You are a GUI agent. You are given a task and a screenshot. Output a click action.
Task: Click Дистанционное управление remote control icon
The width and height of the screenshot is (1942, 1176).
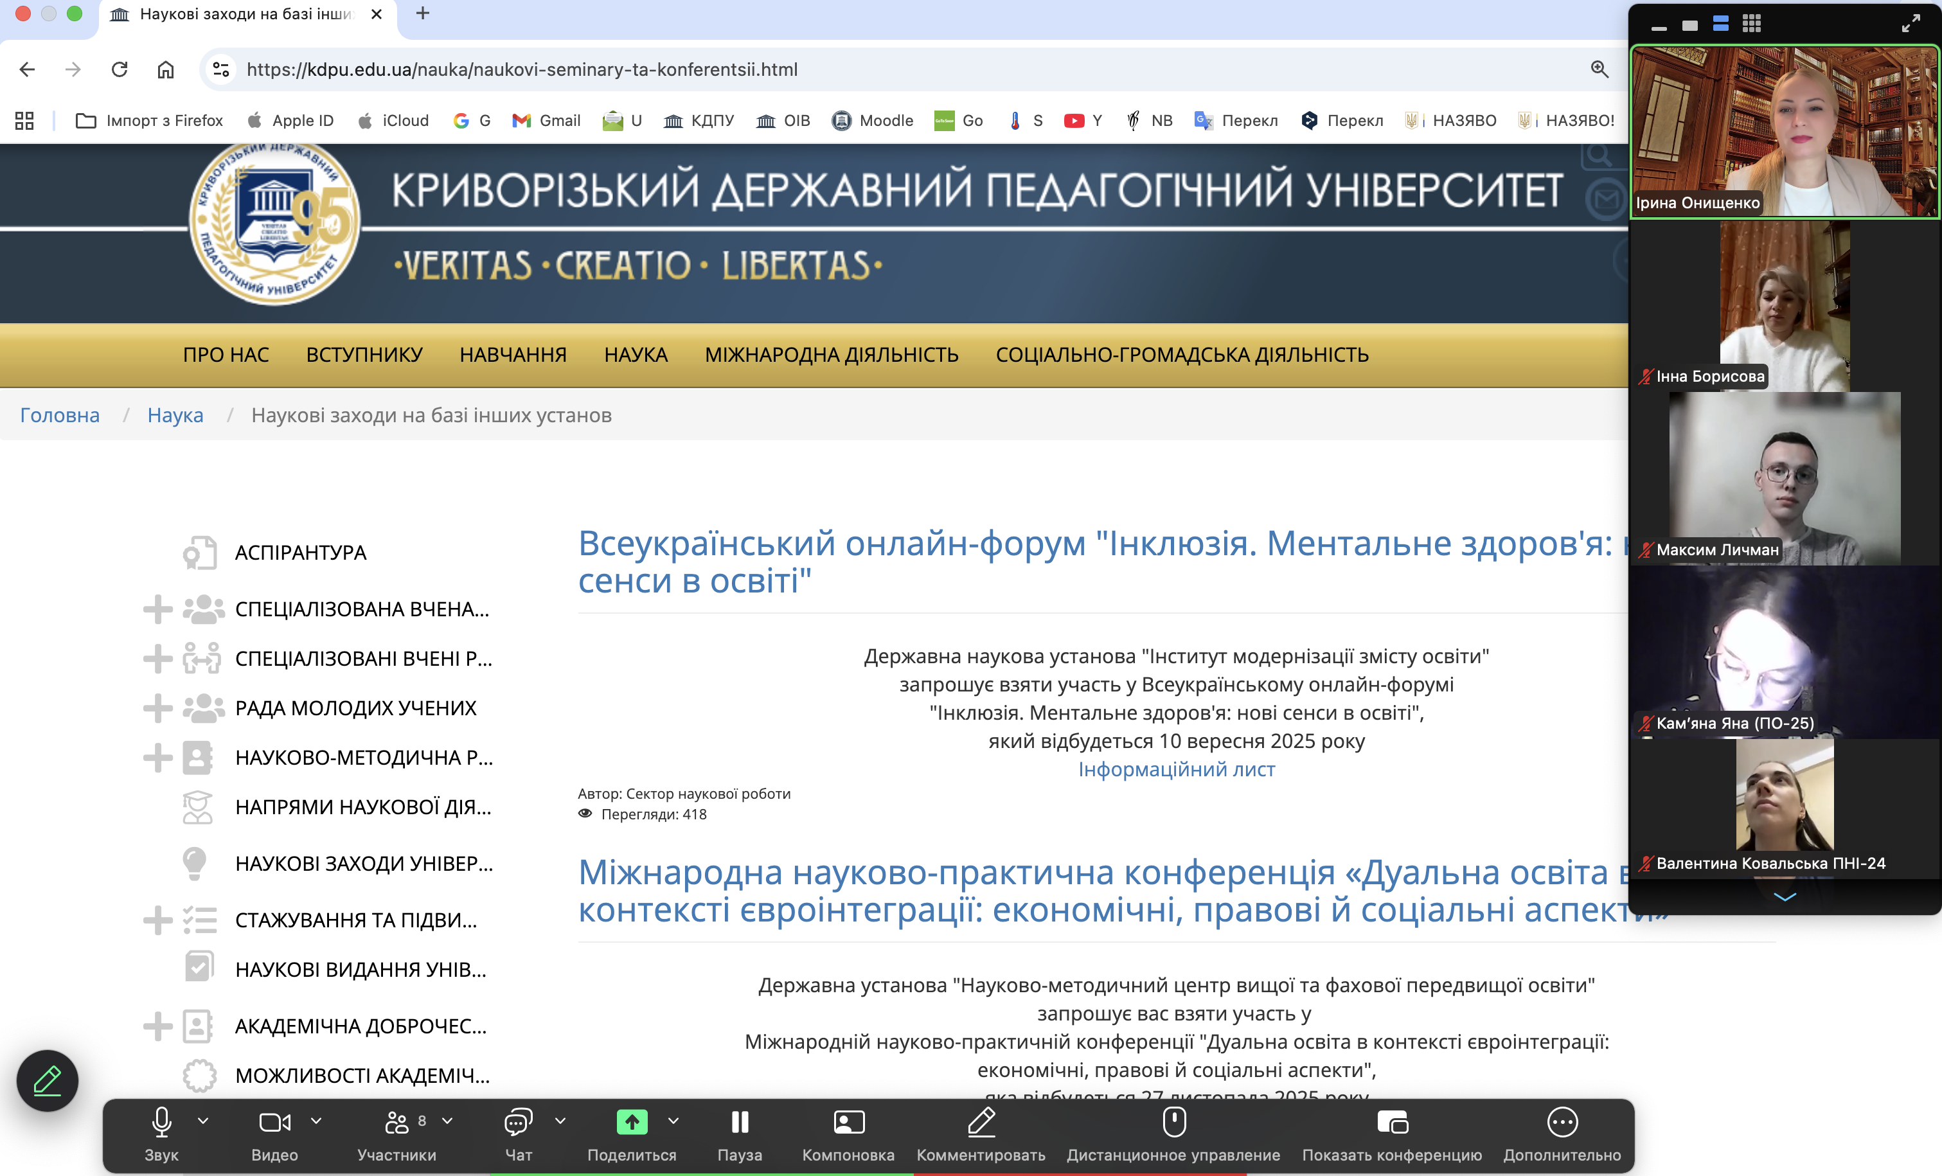(x=1173, y=1121)
